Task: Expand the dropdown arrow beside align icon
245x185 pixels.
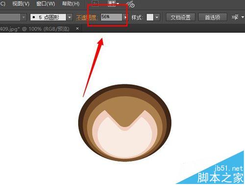Action: tap(243, 17)
